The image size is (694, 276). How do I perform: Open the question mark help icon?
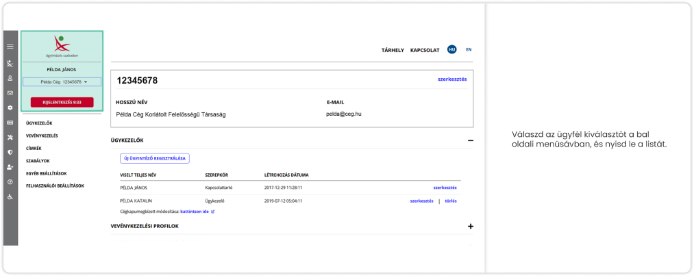(10, 182)
